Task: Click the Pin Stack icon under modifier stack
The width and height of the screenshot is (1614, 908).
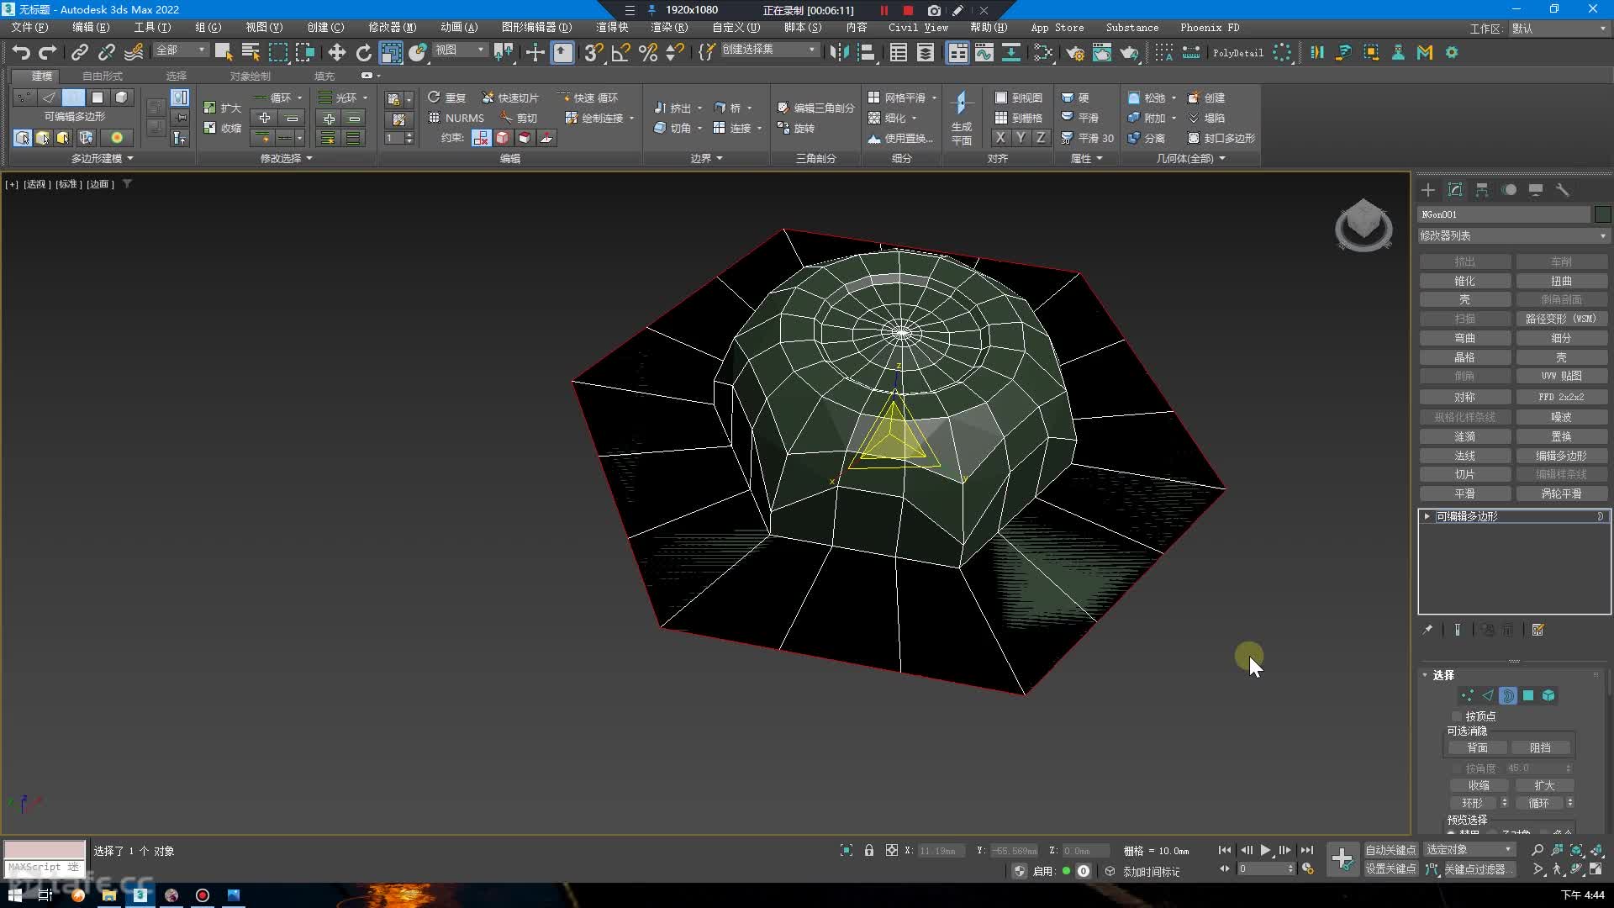Action: [1427, 630]
